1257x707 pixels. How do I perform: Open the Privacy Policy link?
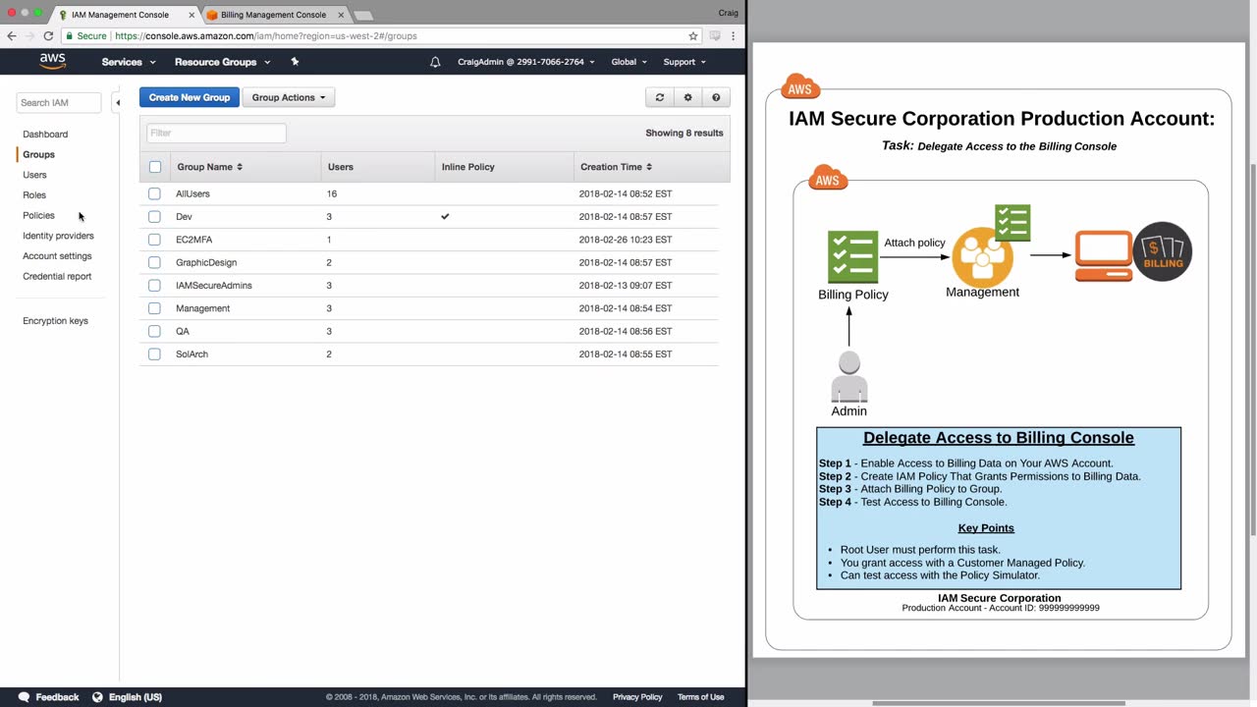[637, 697]
